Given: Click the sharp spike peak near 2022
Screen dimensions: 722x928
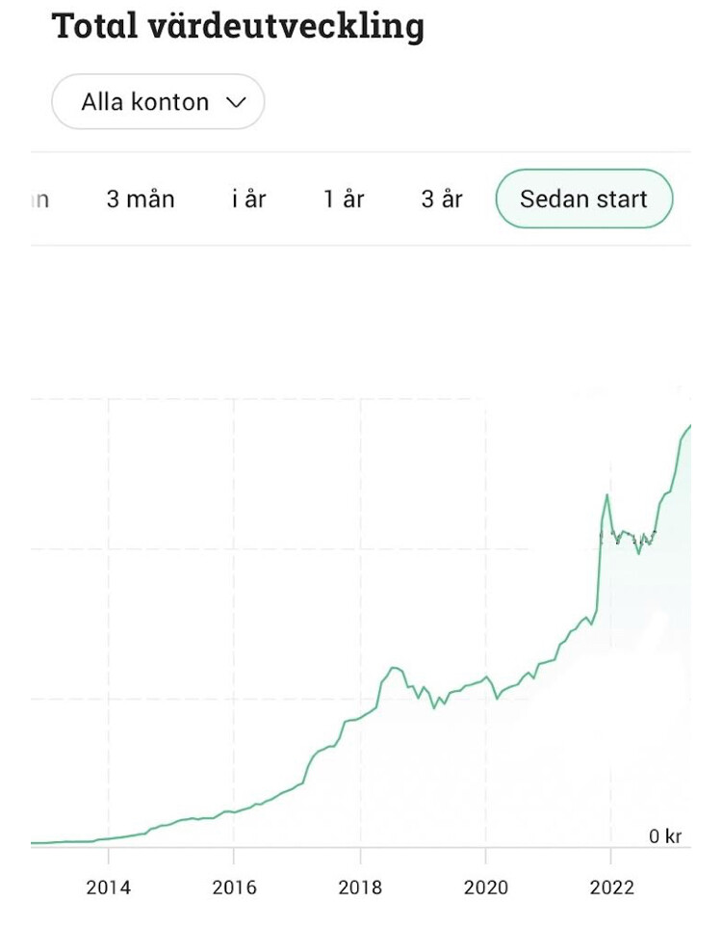Looking at the screenshot, I should [606, 495].
